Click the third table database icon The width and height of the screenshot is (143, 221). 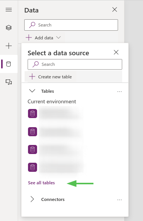coord(33,149)
